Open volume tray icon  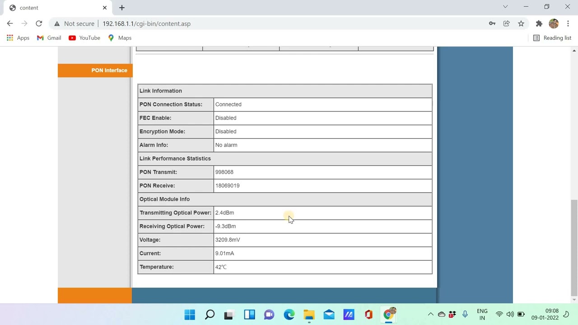[x=510, y=314]
